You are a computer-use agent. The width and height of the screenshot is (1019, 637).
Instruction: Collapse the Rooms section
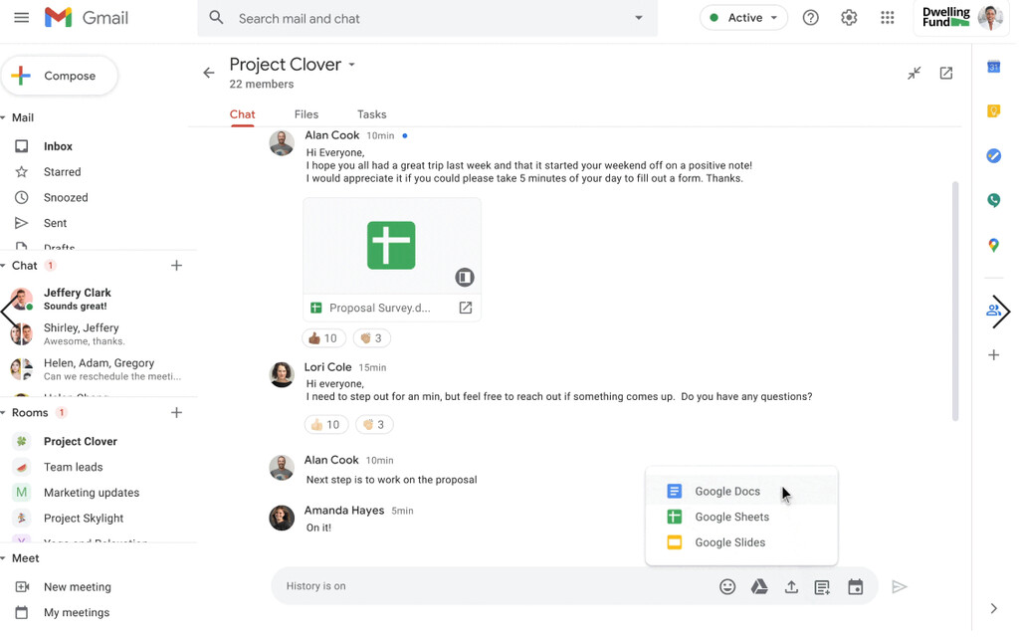click(x=3, y=413)
